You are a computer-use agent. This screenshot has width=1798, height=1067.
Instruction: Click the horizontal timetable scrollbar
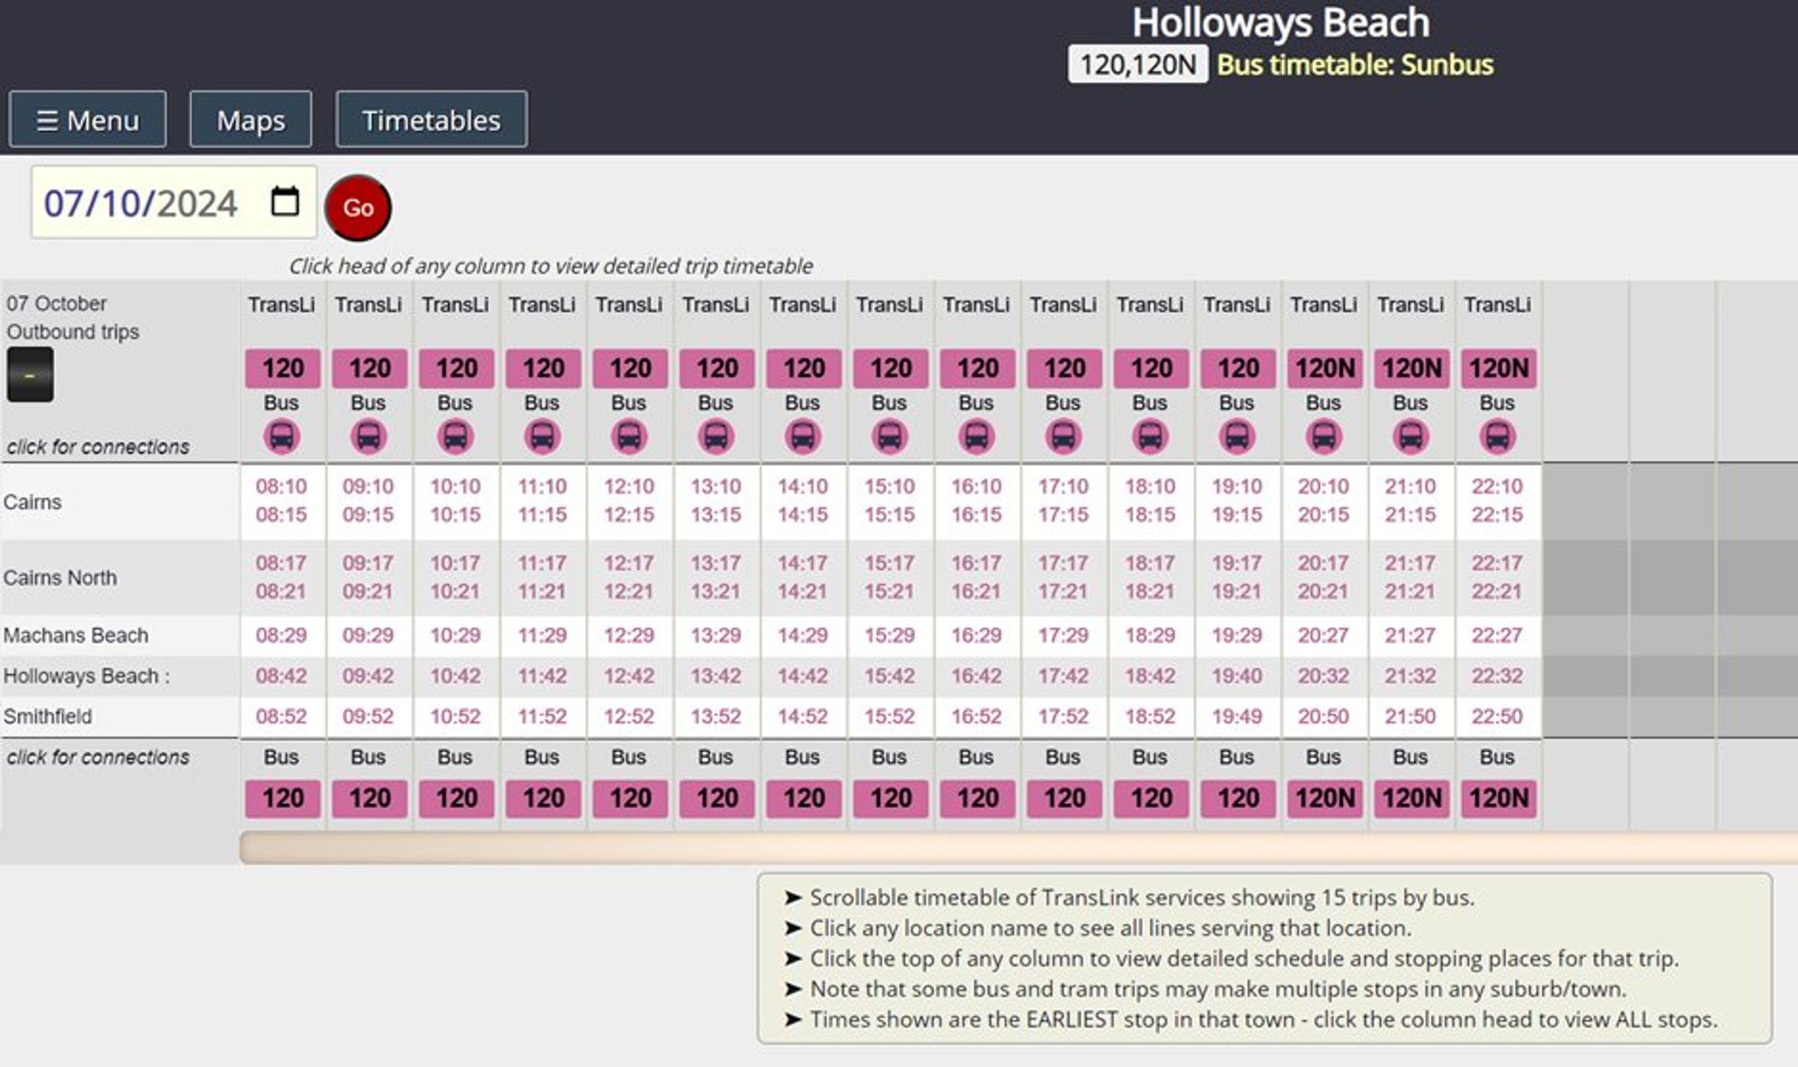(x=1019, y=848)
